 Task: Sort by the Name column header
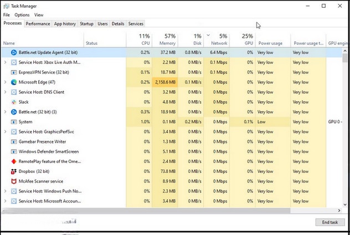43,39
